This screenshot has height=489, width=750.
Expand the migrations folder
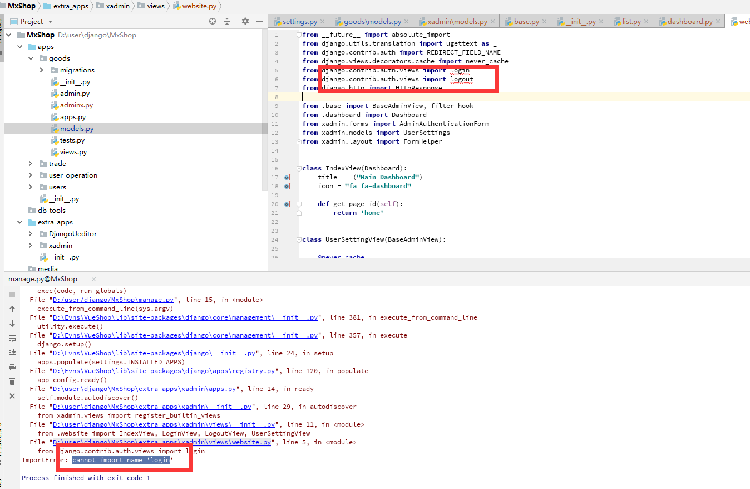[x=42, y=70]
